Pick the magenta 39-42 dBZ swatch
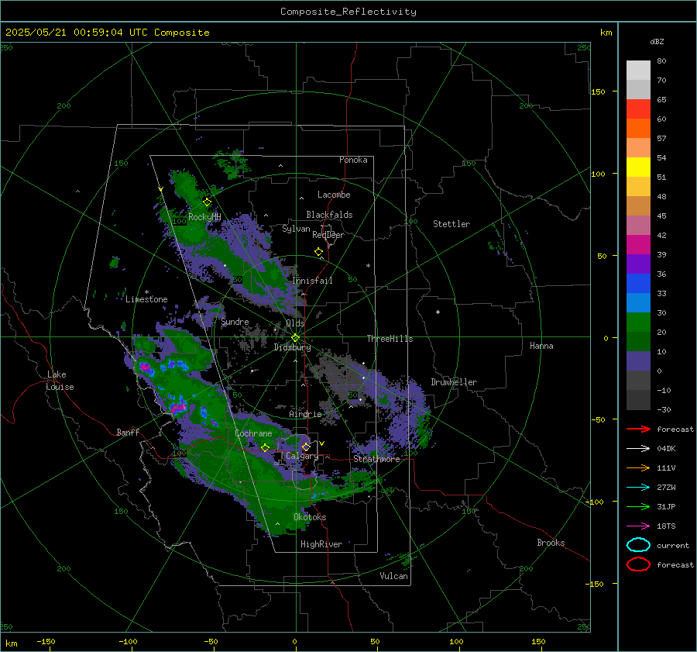697x652 pixels. 638,245
